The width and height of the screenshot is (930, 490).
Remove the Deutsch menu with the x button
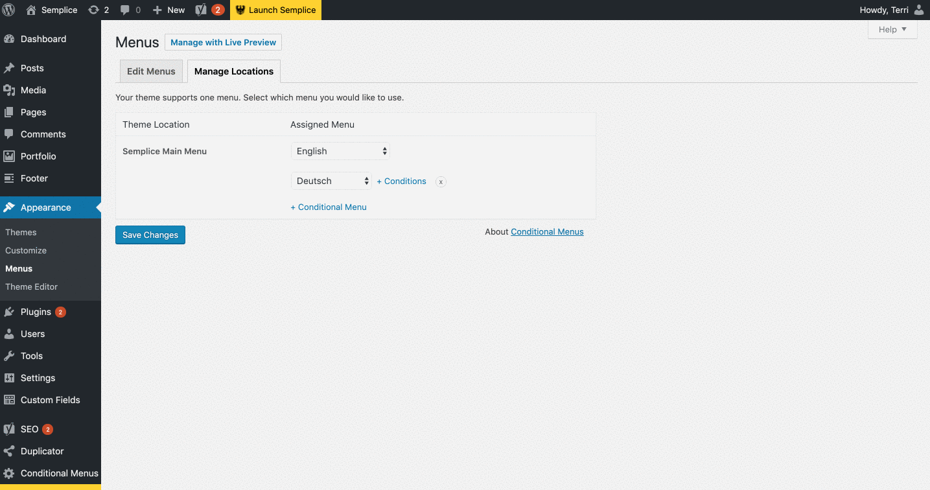click(441, 181)
